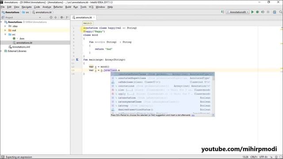283x159 pixels.
Task: Click the src breadcrumb in the navigation bar
Action: tap(26, 12)
